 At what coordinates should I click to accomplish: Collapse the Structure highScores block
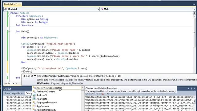(9, 16)
